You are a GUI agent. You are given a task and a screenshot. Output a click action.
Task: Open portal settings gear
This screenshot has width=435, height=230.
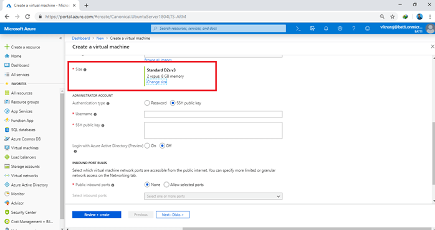tap(340, 29)
